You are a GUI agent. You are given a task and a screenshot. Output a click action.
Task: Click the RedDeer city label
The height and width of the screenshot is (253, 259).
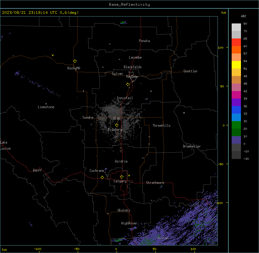tap(132, 77)
